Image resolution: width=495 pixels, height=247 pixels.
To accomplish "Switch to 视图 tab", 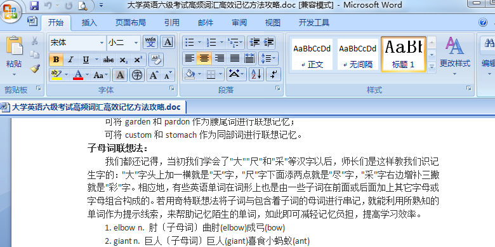I will pyautogui.click(x=272, y=22).
